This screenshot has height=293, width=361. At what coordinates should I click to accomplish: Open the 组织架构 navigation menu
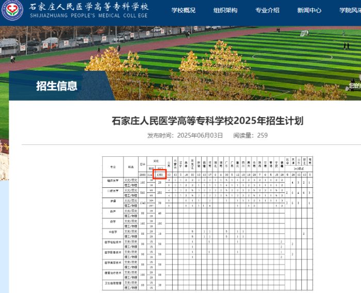click(x=225, y=10)
